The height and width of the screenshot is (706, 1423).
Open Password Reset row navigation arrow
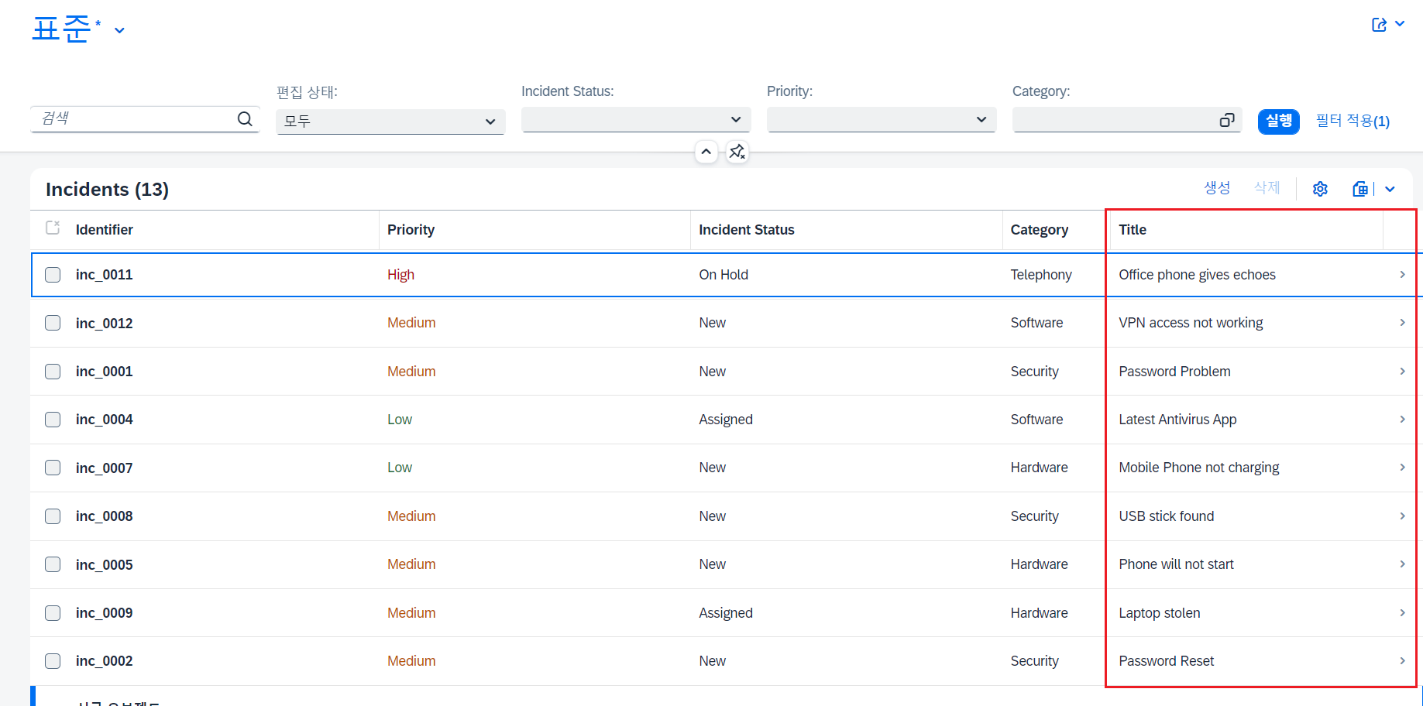(x=1402, y=661)
